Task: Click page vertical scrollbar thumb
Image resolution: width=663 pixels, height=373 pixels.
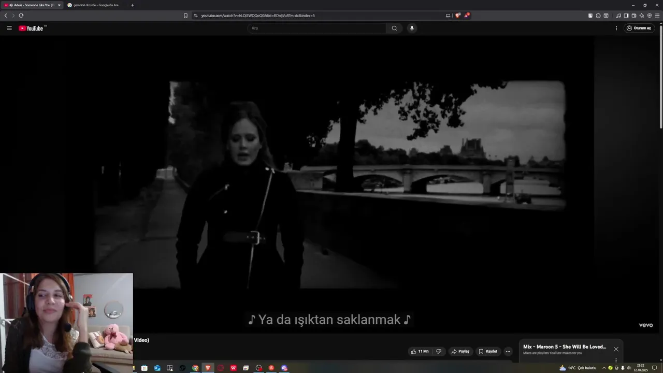Action: click(661, 76)
